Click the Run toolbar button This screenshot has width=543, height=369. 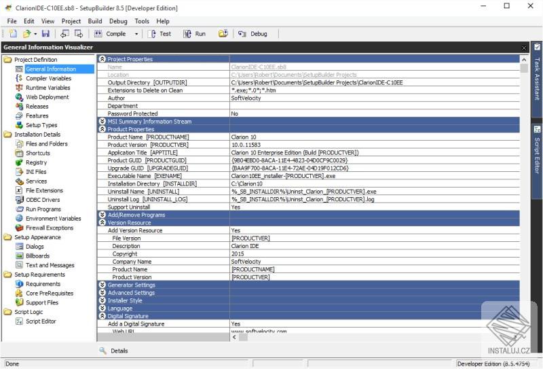(x=195, y=34)
